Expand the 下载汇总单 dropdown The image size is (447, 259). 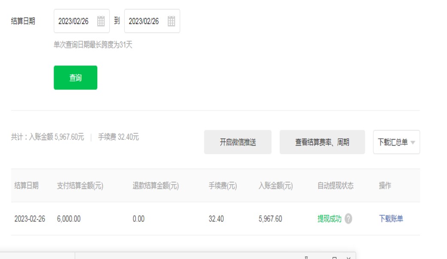point(396,142)
